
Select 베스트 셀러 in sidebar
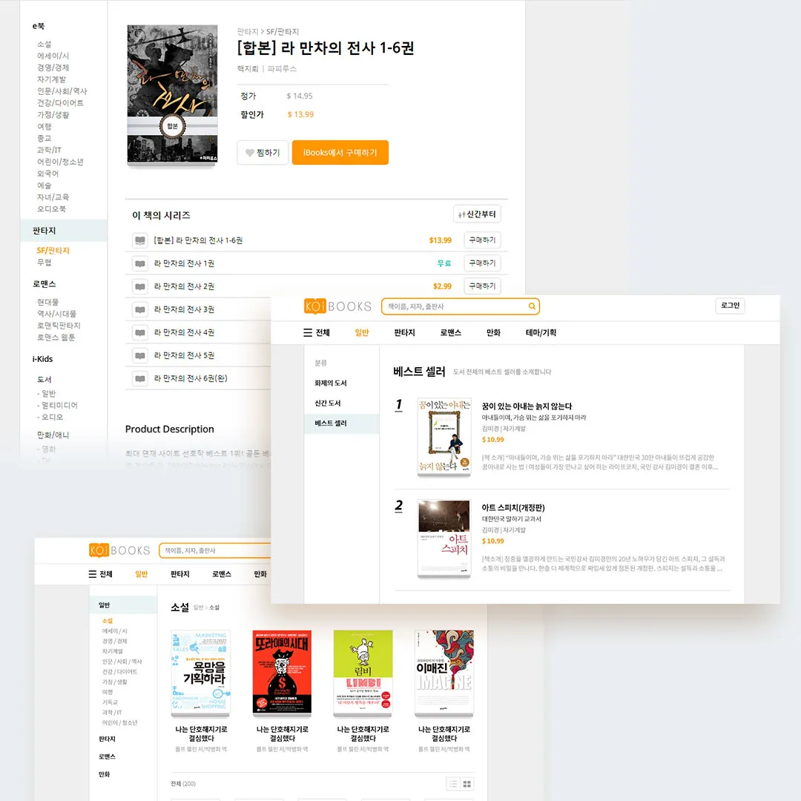tap(341, 423)
